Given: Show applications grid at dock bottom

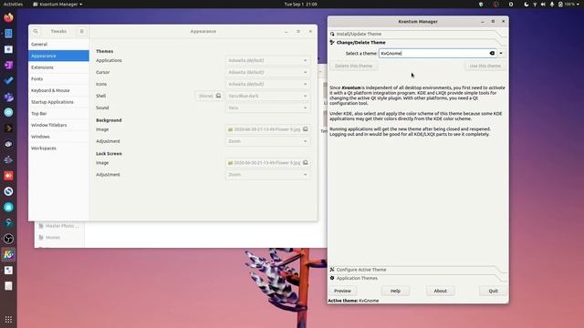Looking at the screenshot, I should pos(8,320).
